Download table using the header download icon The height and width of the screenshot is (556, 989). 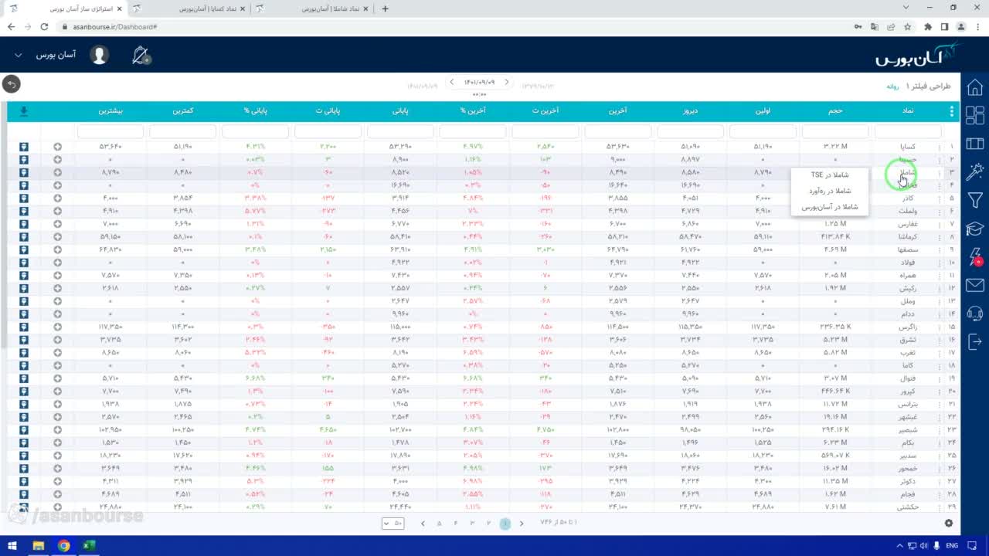tap(24, 111)
